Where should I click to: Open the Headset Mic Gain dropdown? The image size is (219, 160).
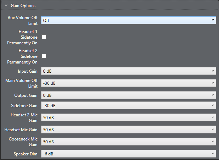pos(128,129)
